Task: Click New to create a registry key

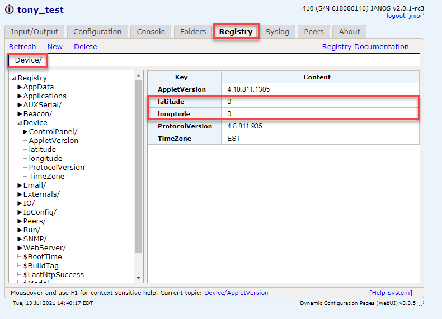Action: [55, 47]
